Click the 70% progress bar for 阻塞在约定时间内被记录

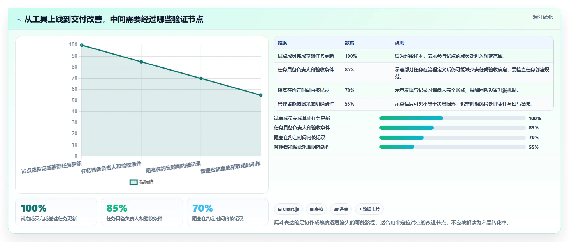coord(452,138)
